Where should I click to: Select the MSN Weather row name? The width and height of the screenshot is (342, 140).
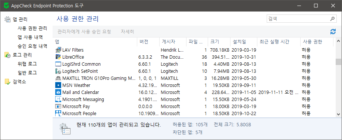point(76,85)
